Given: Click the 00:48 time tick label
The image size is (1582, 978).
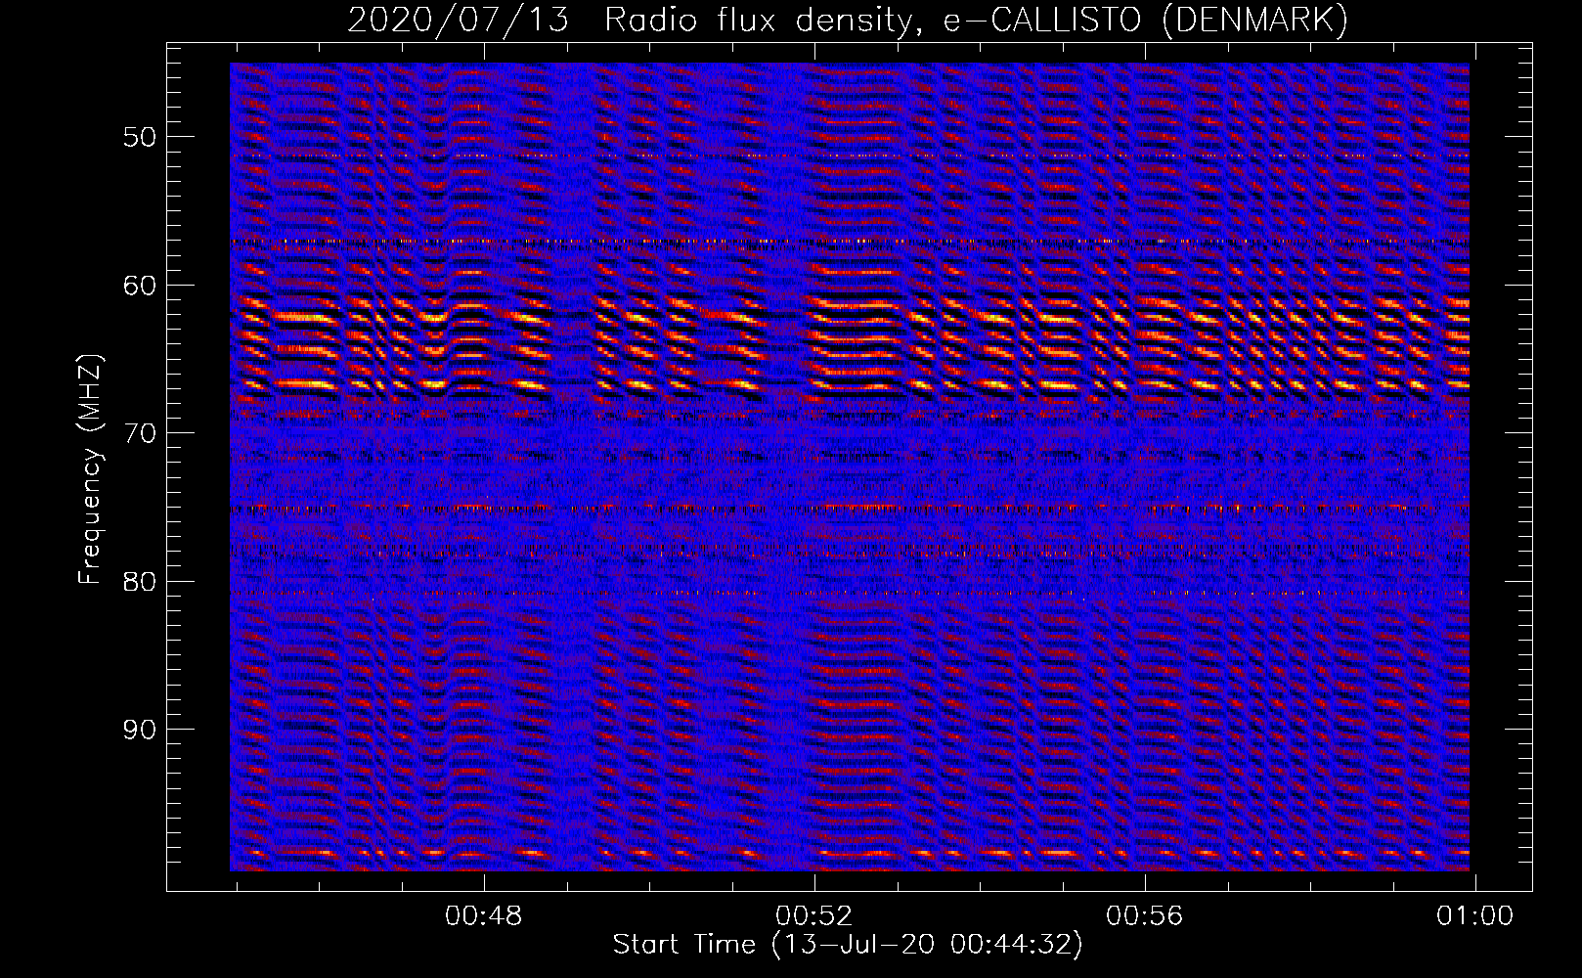Looking at the screenshot, I should [x=483, y=915].
